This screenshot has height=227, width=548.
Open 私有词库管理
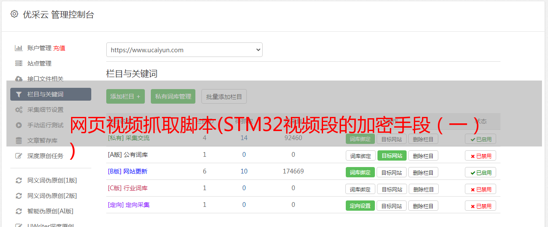pyautogui.click(x=173, y=96)
